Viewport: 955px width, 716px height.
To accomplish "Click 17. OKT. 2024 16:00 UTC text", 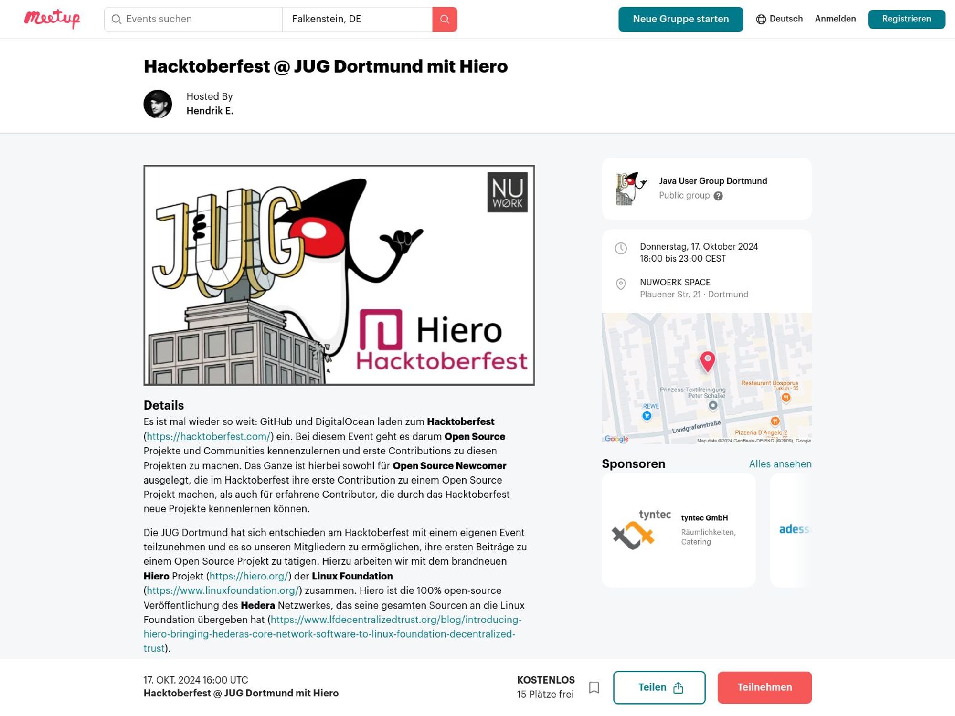I will [196, 680].
